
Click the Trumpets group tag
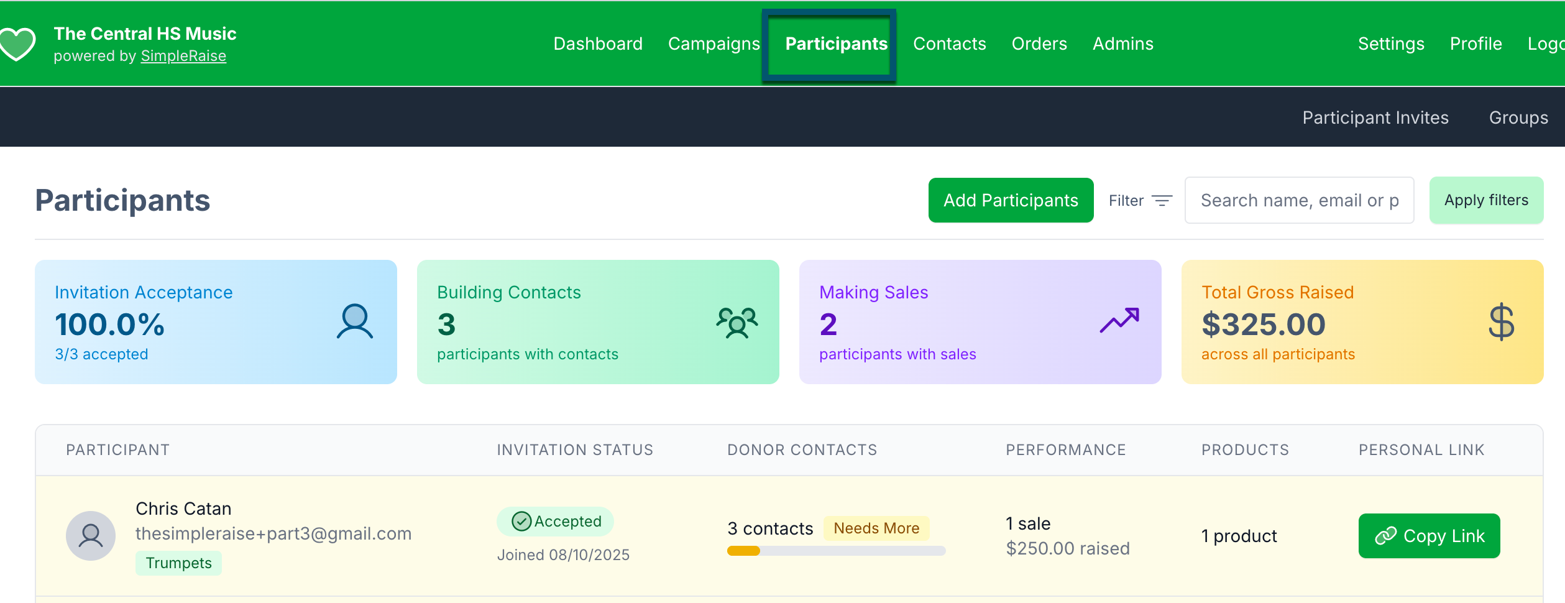[178, 563]
